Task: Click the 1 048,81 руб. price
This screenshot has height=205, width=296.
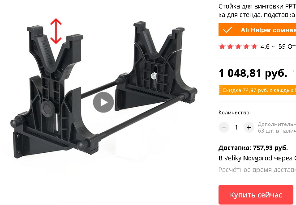Action: point(253,73)
